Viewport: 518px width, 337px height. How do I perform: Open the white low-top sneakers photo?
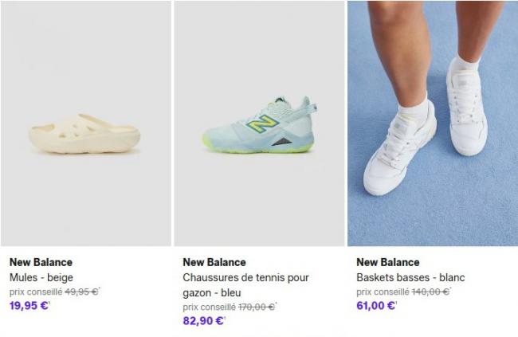click(433, 123)
